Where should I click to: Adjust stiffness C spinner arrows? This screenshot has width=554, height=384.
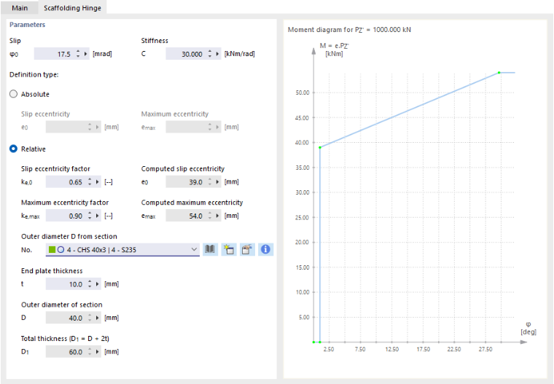click(x=210, y=54)
